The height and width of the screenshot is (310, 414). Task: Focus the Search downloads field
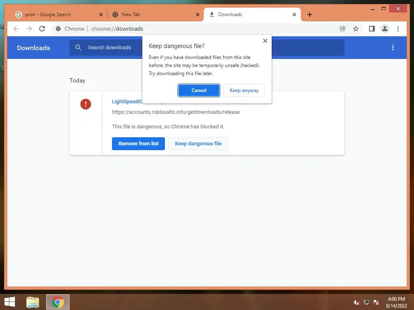(x=207, y=48)
